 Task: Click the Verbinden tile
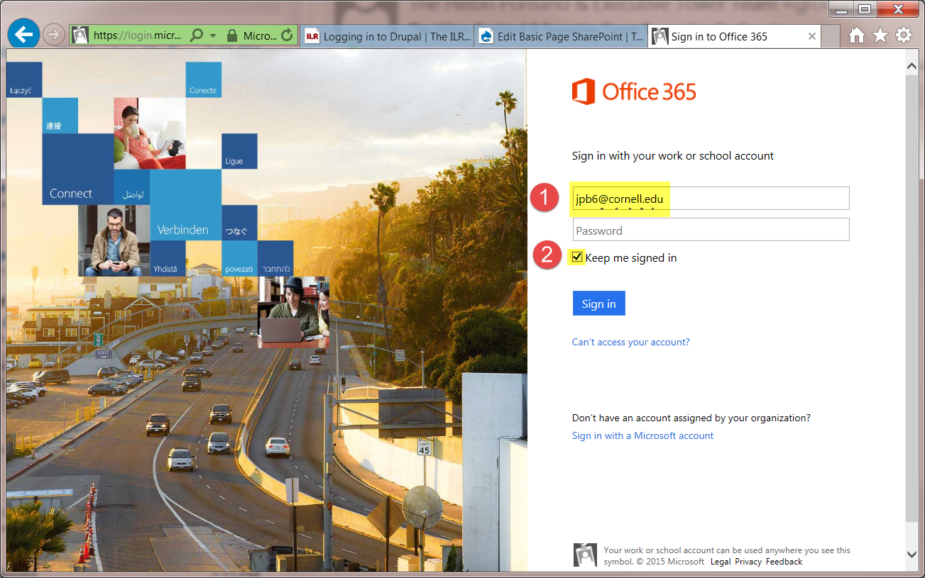(185, 205)
